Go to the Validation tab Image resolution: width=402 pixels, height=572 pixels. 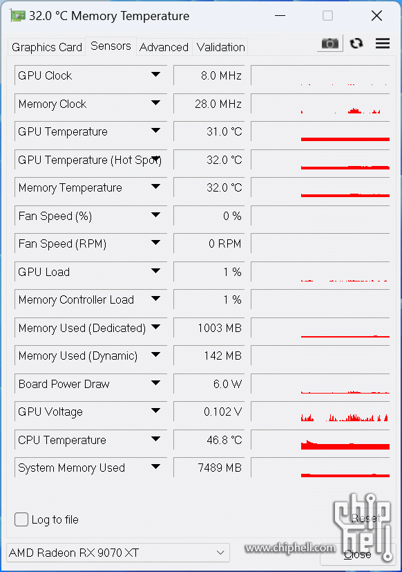click(x=220, y=47)
